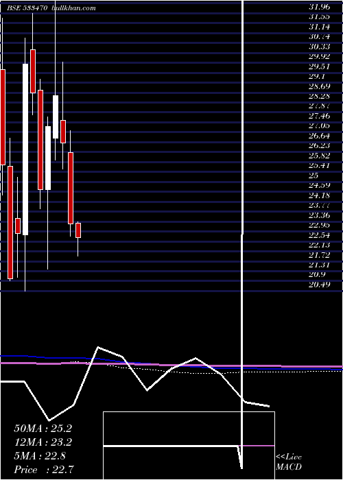Click the 27.46 price axis label

[319, 116]
